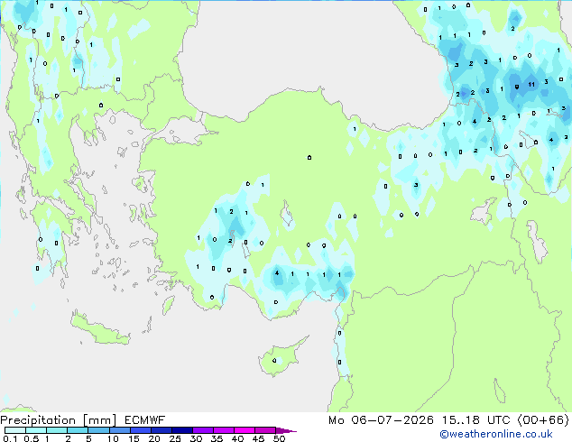Click the "[mm]" unit label
This screenshot has width=572, height=442.
99,420
